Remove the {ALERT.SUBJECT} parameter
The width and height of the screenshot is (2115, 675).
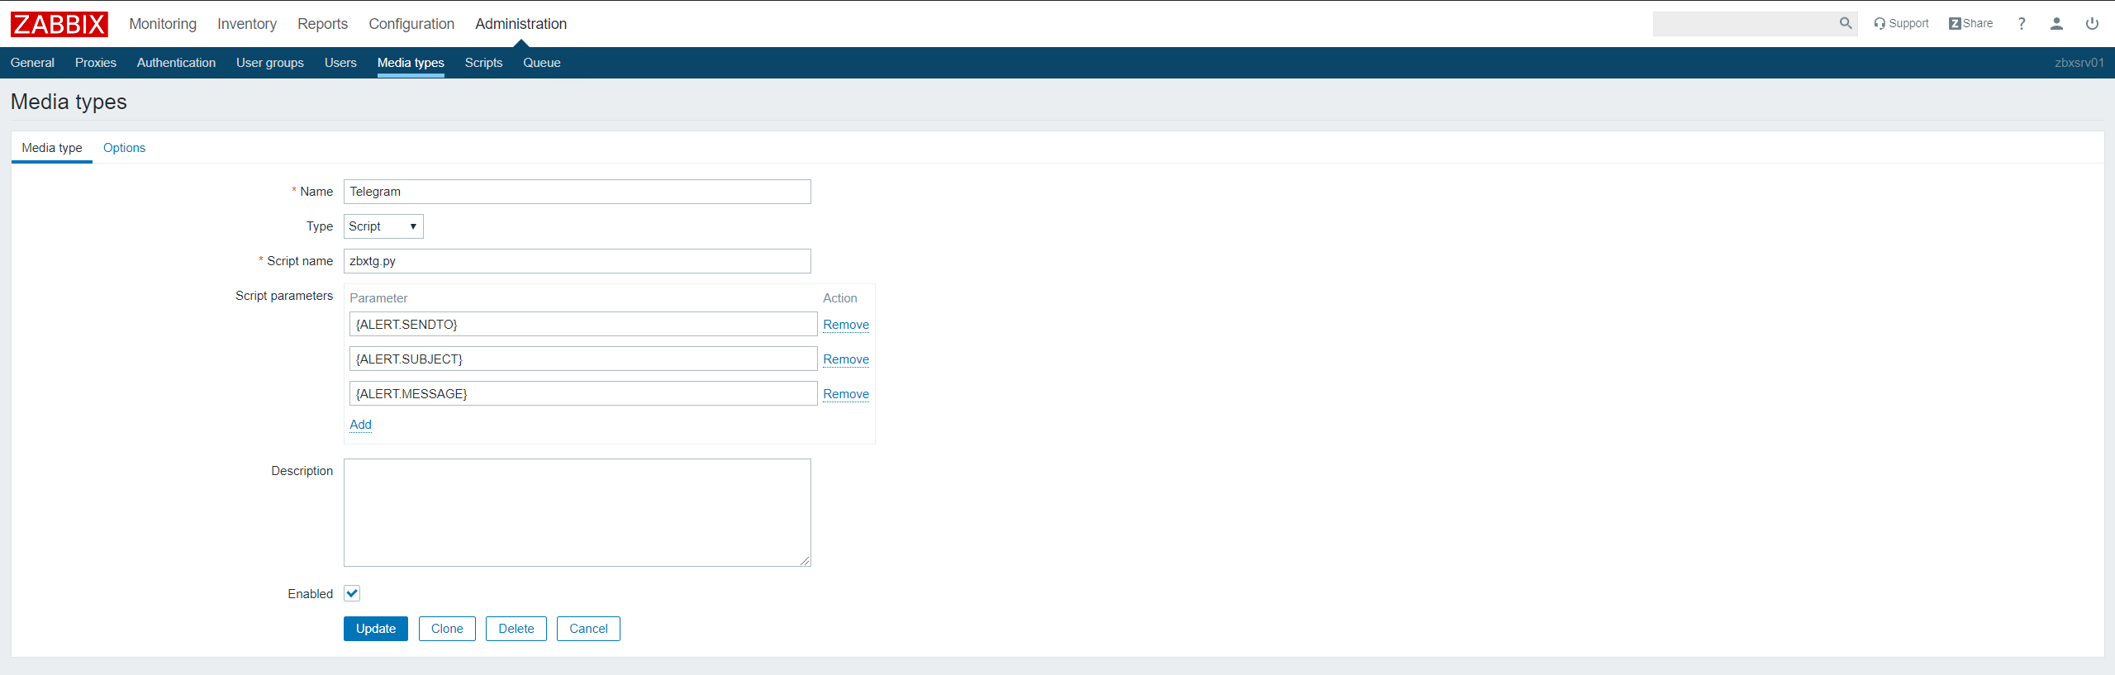click(845, 359)
